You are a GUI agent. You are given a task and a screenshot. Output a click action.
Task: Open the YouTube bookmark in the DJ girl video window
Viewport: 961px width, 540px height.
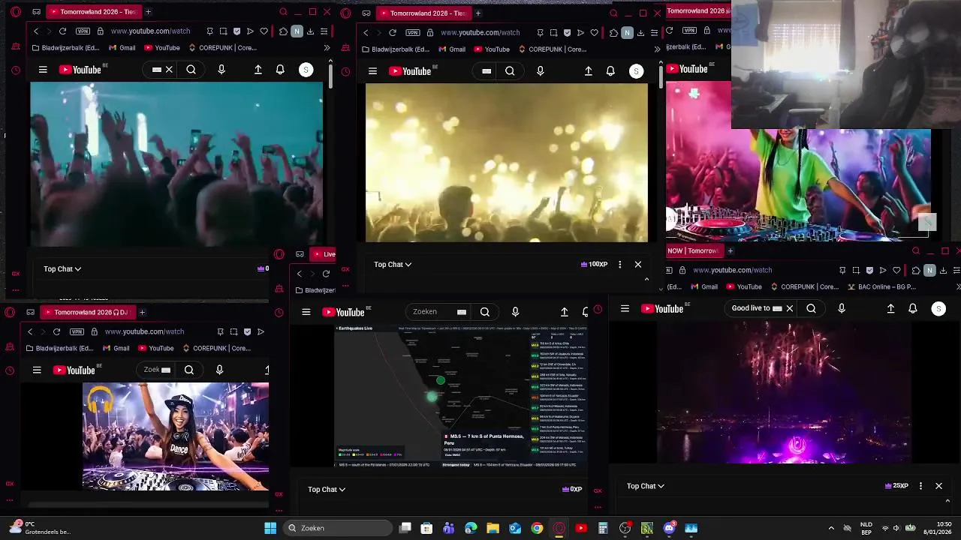coord(155,348)
